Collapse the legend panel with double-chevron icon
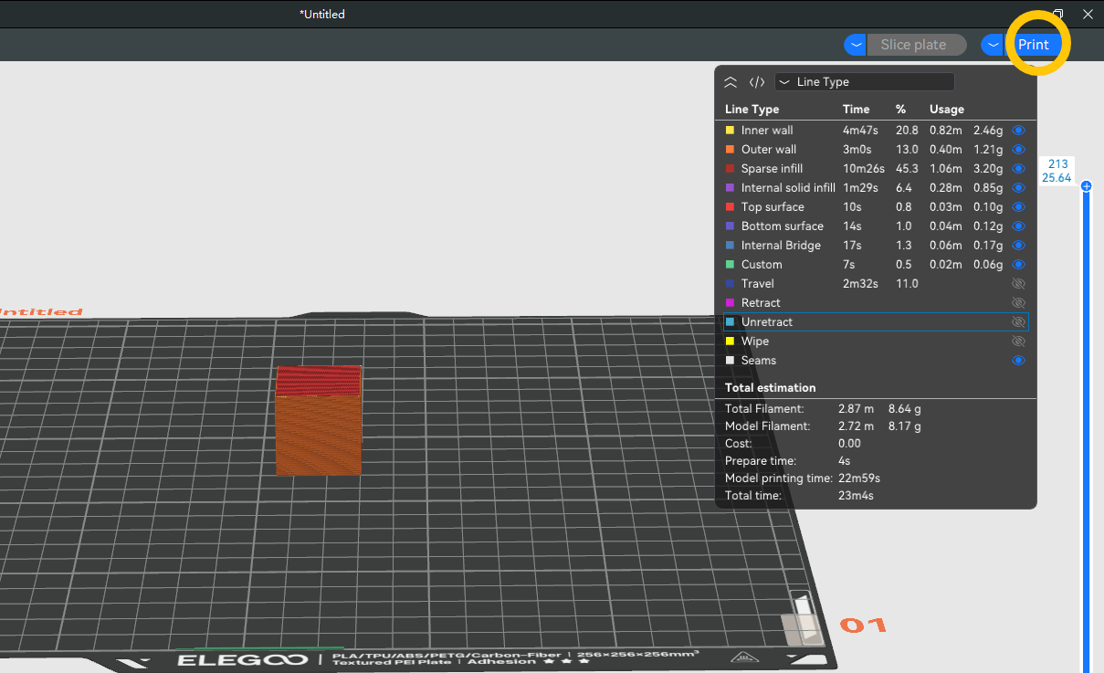Viewport: 1104px width, 673px height. [730, 82]
